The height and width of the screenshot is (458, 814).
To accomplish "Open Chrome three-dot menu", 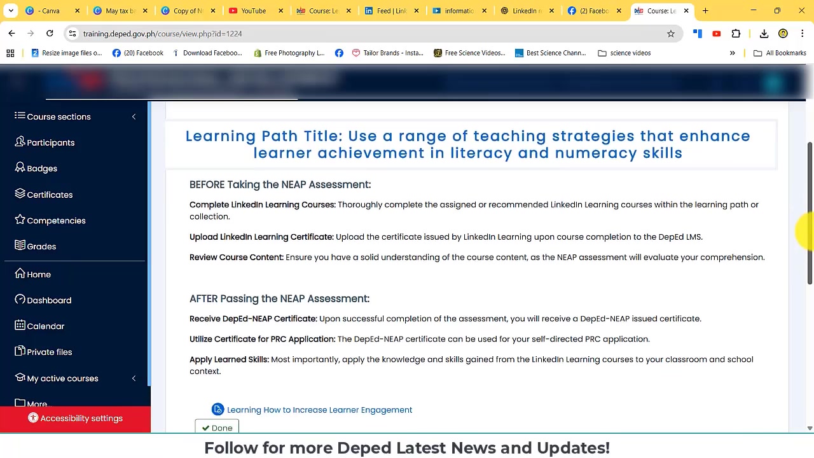I will (x=802, y=34).
